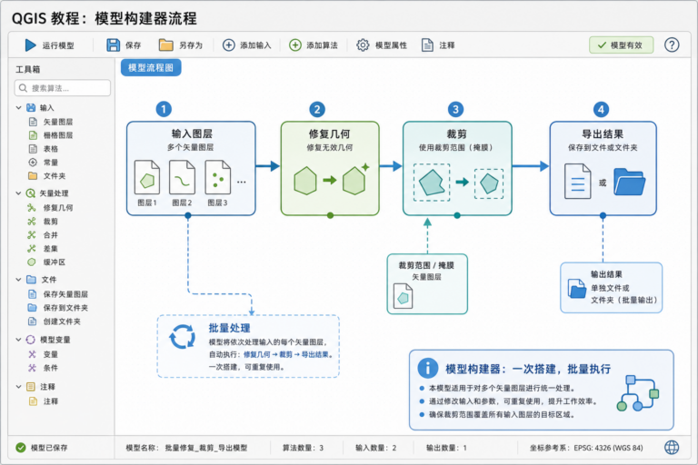Select the 保存矢量图层 icon in toolbox
The height and width of the screenshot is (465, 698).
33,293
